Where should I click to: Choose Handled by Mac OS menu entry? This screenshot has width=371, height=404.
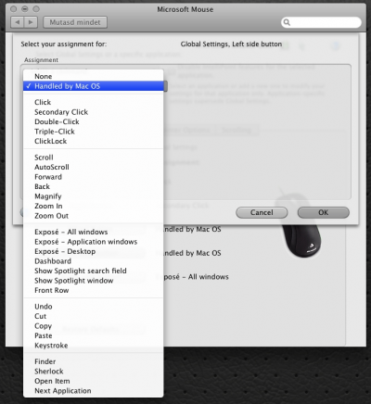click(x=93, y=86)
